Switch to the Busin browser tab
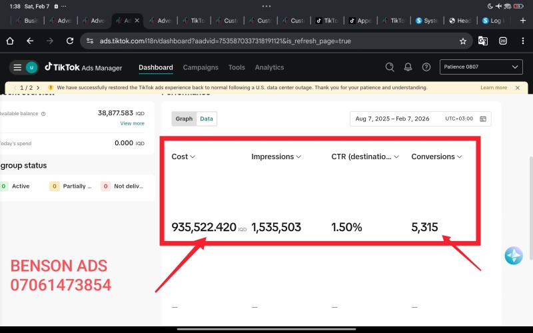This screenshot has width=533, height=333. tap(27, 21)
